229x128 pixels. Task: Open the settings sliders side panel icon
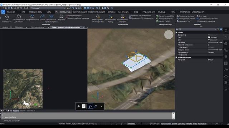pyautogui.click(x=226, y=37)
